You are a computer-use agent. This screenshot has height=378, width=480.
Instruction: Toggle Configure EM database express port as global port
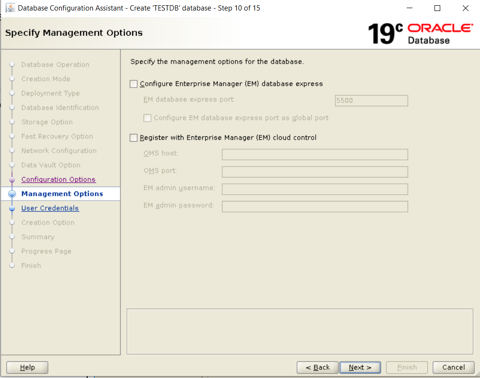(147, 118)
